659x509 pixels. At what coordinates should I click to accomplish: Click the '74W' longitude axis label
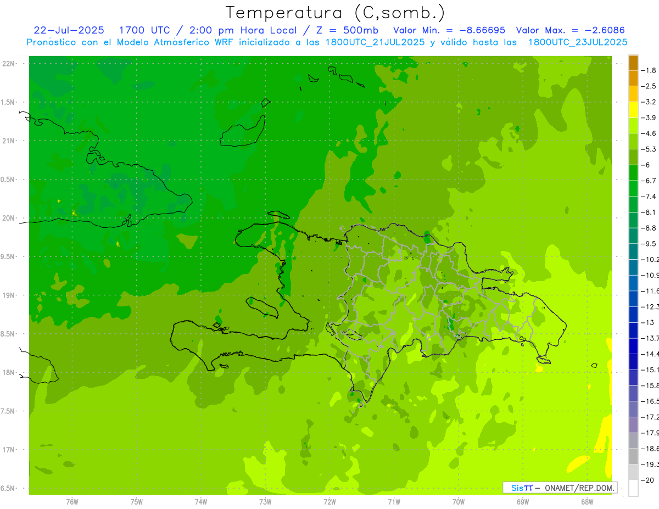(201, 502)
